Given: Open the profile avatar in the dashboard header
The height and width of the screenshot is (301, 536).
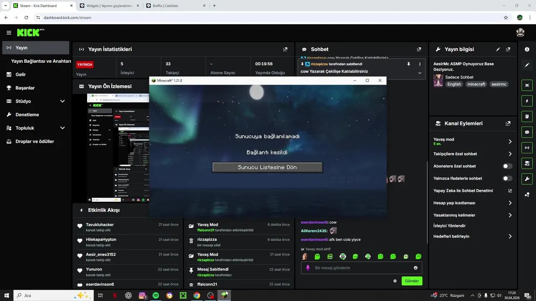Looking at the screenshot, I should [x=521, y=32].
